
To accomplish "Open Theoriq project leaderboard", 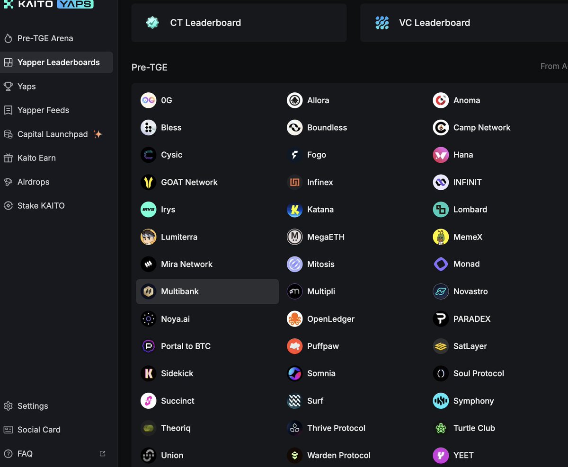I will pos(207,428).
